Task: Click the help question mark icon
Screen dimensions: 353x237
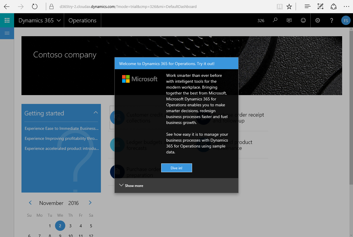Action: (332, 20)
